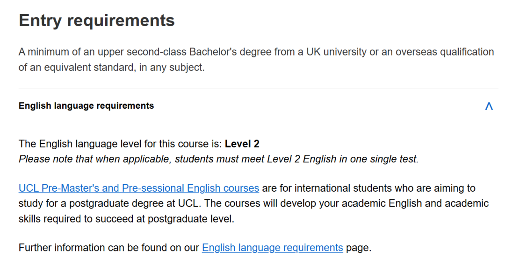Open the English language requirements hyperlink at bottom
This screenshot has width=505, height=278.
coord(272,247)
